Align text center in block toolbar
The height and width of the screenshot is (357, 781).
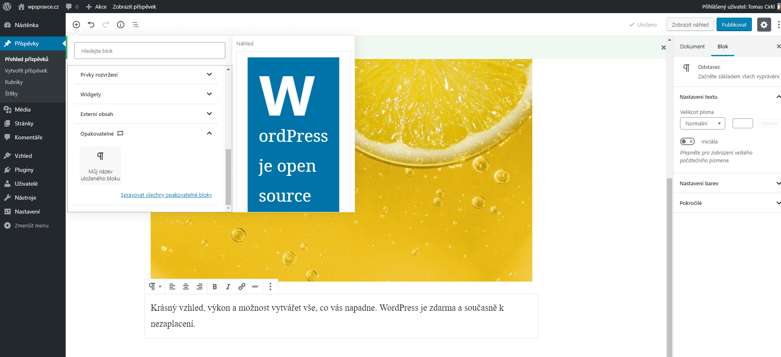(x=186, y=287)
